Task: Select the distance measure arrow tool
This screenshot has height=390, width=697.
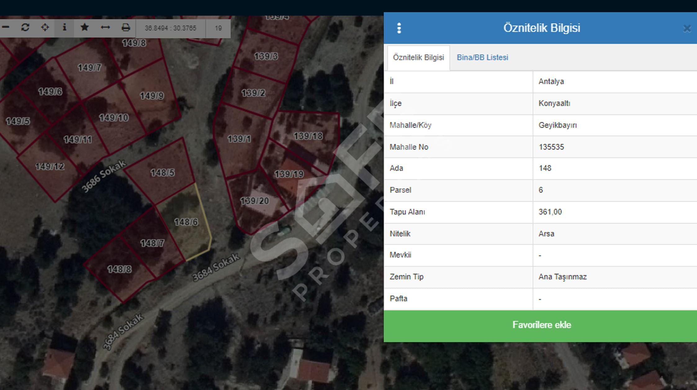Action: tap(105, 28)
